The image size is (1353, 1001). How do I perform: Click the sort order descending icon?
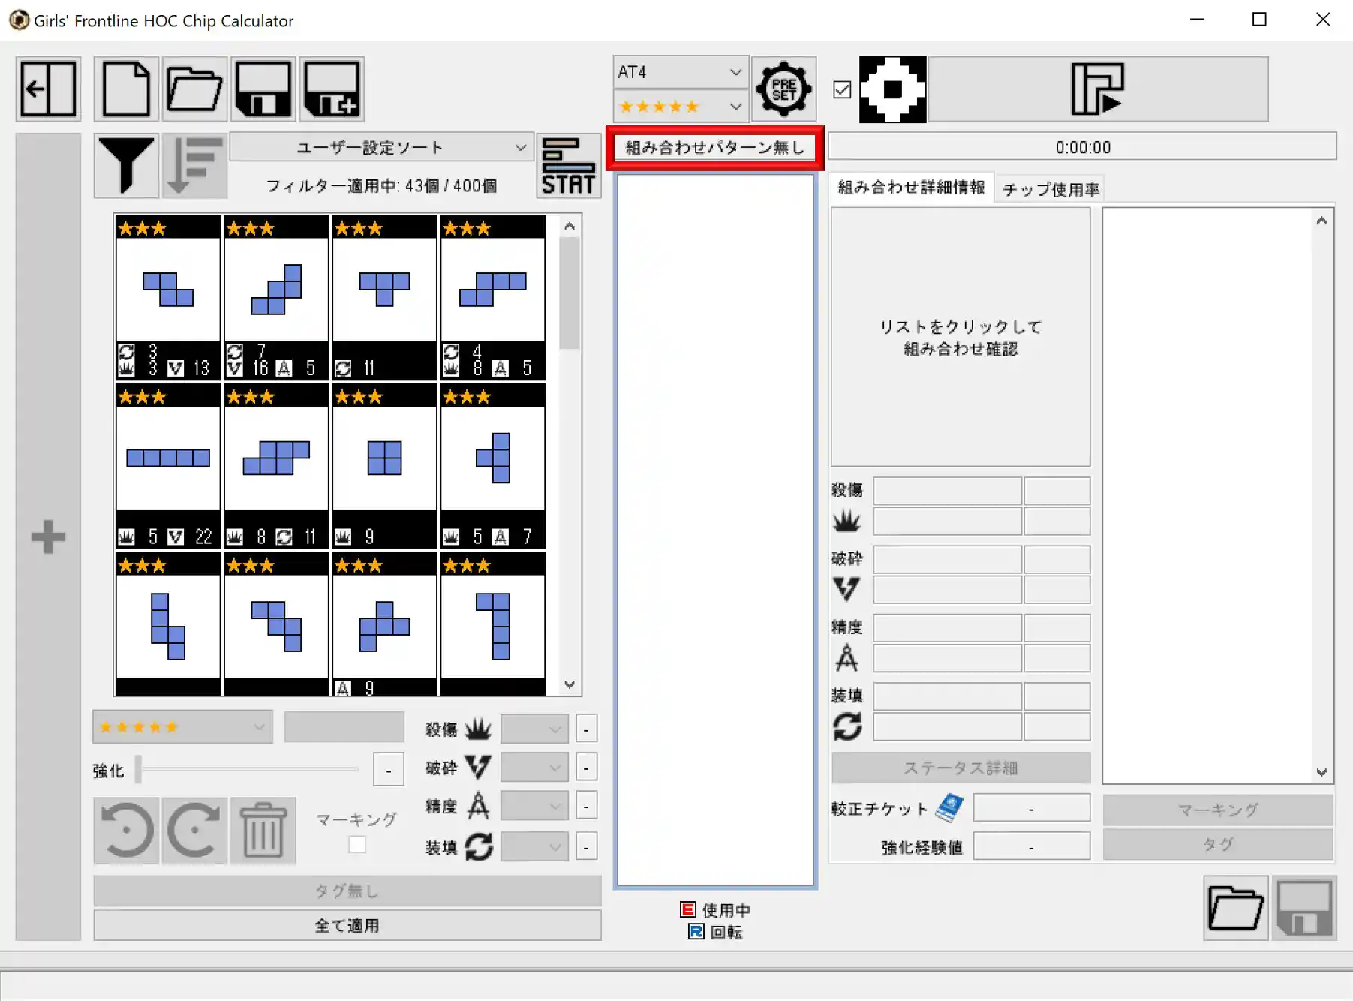[194, 166]
